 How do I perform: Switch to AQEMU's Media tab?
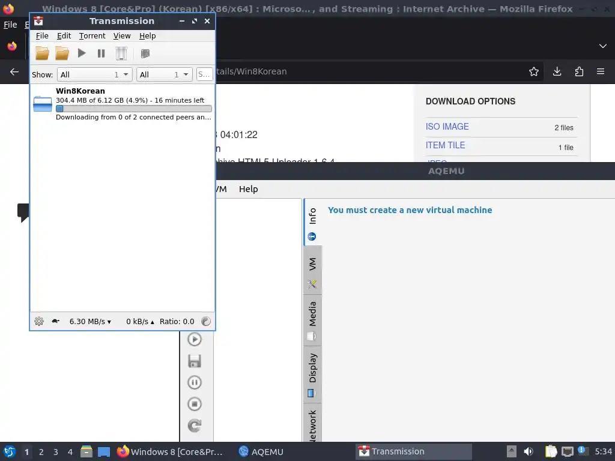point(312,321)
